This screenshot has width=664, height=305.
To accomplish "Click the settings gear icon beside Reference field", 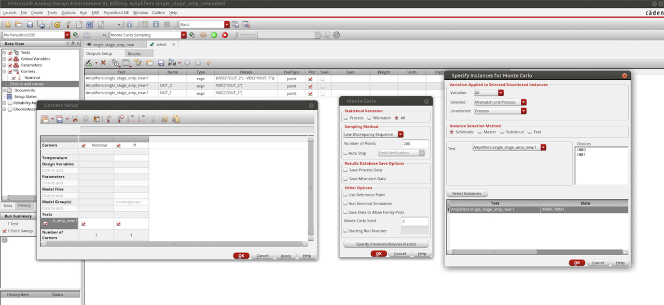I will (337, 35).
